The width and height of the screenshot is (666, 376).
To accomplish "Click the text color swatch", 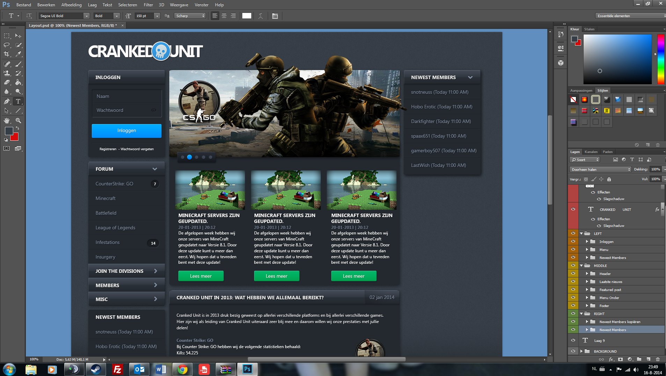I will (x=247, y=16).
